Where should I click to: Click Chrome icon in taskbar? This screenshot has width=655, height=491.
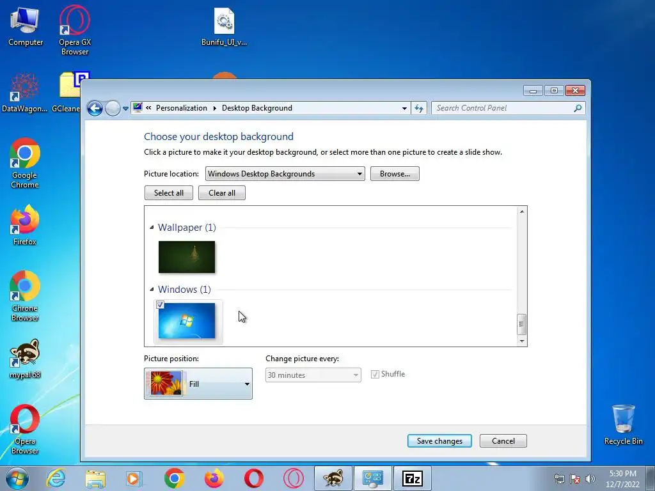[x=174, y=478]
